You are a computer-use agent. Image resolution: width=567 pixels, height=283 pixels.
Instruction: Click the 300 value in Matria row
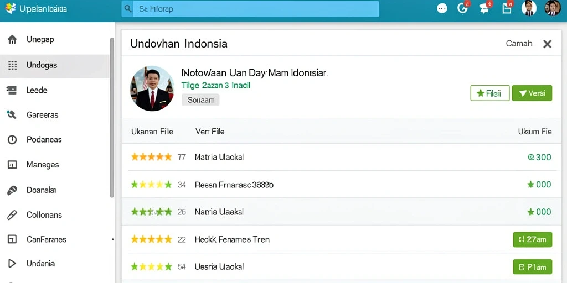539,157
